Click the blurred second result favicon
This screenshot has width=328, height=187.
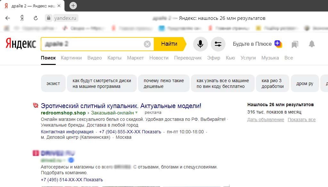pos(36,153)
